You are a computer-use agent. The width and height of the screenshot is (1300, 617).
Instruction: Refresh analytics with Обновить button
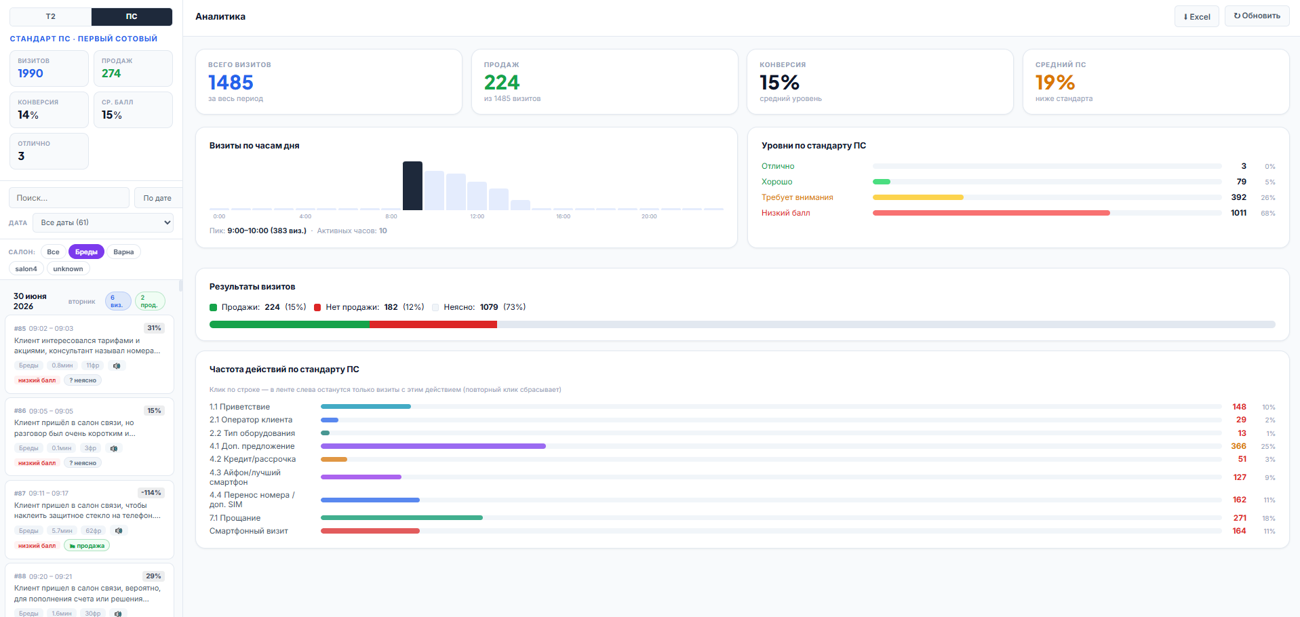(1257, 16)
